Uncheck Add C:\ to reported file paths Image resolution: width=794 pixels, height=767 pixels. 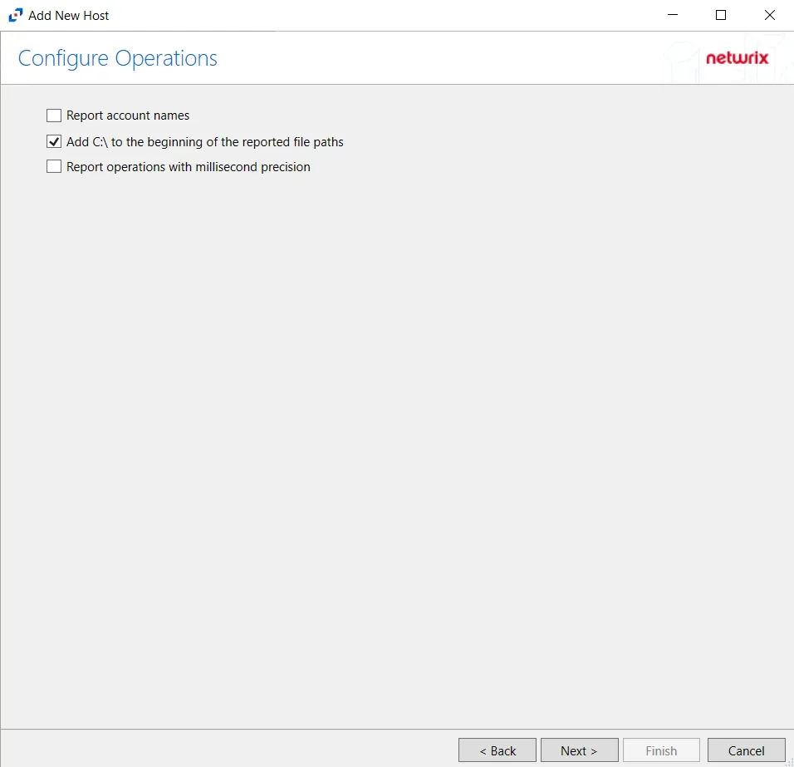click(x=54, y=142)
